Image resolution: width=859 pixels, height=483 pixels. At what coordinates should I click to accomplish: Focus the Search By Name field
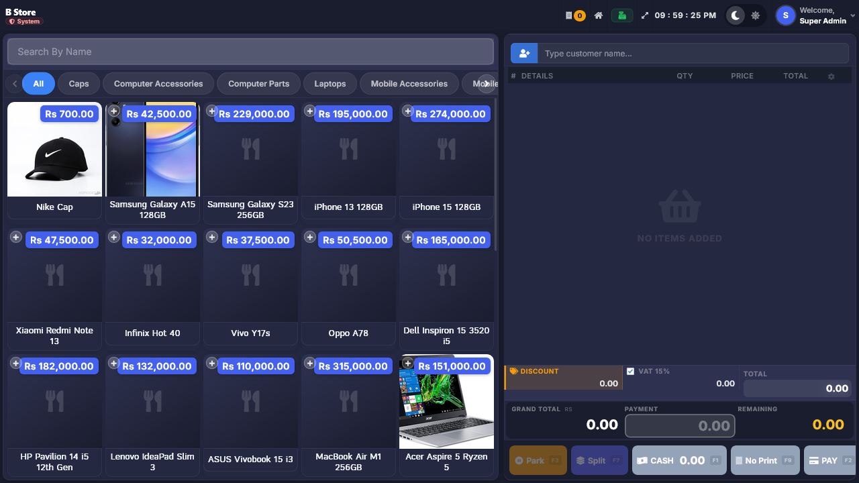pos(250,52)
